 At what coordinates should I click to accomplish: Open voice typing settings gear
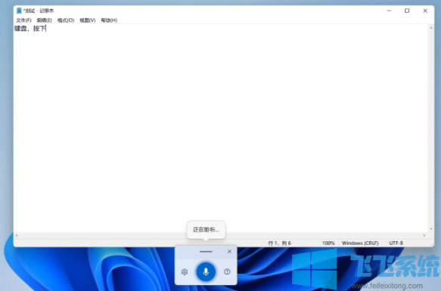click(185, 272)
